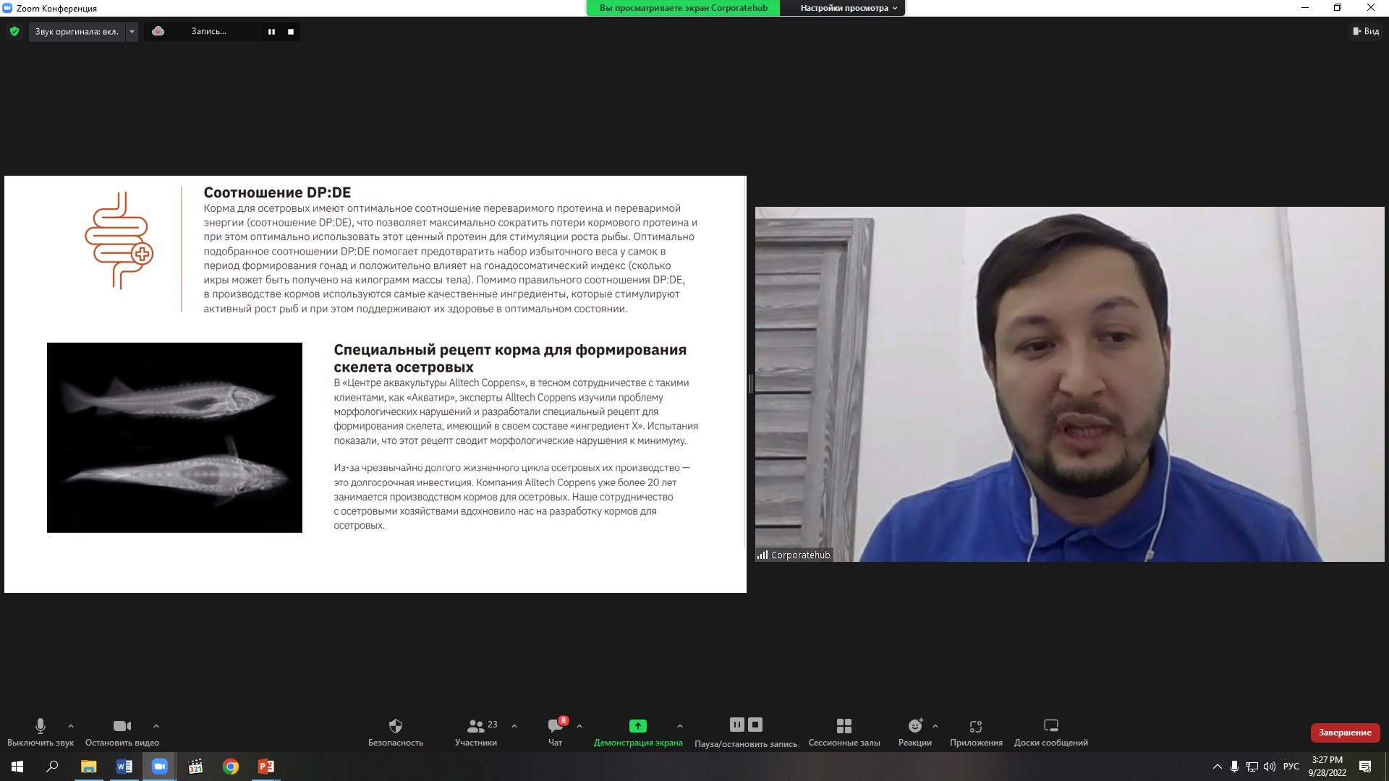Viewport: 1389px width, 781px height.
Task: Stop recording in bottom toolbar
Action: 755,725
